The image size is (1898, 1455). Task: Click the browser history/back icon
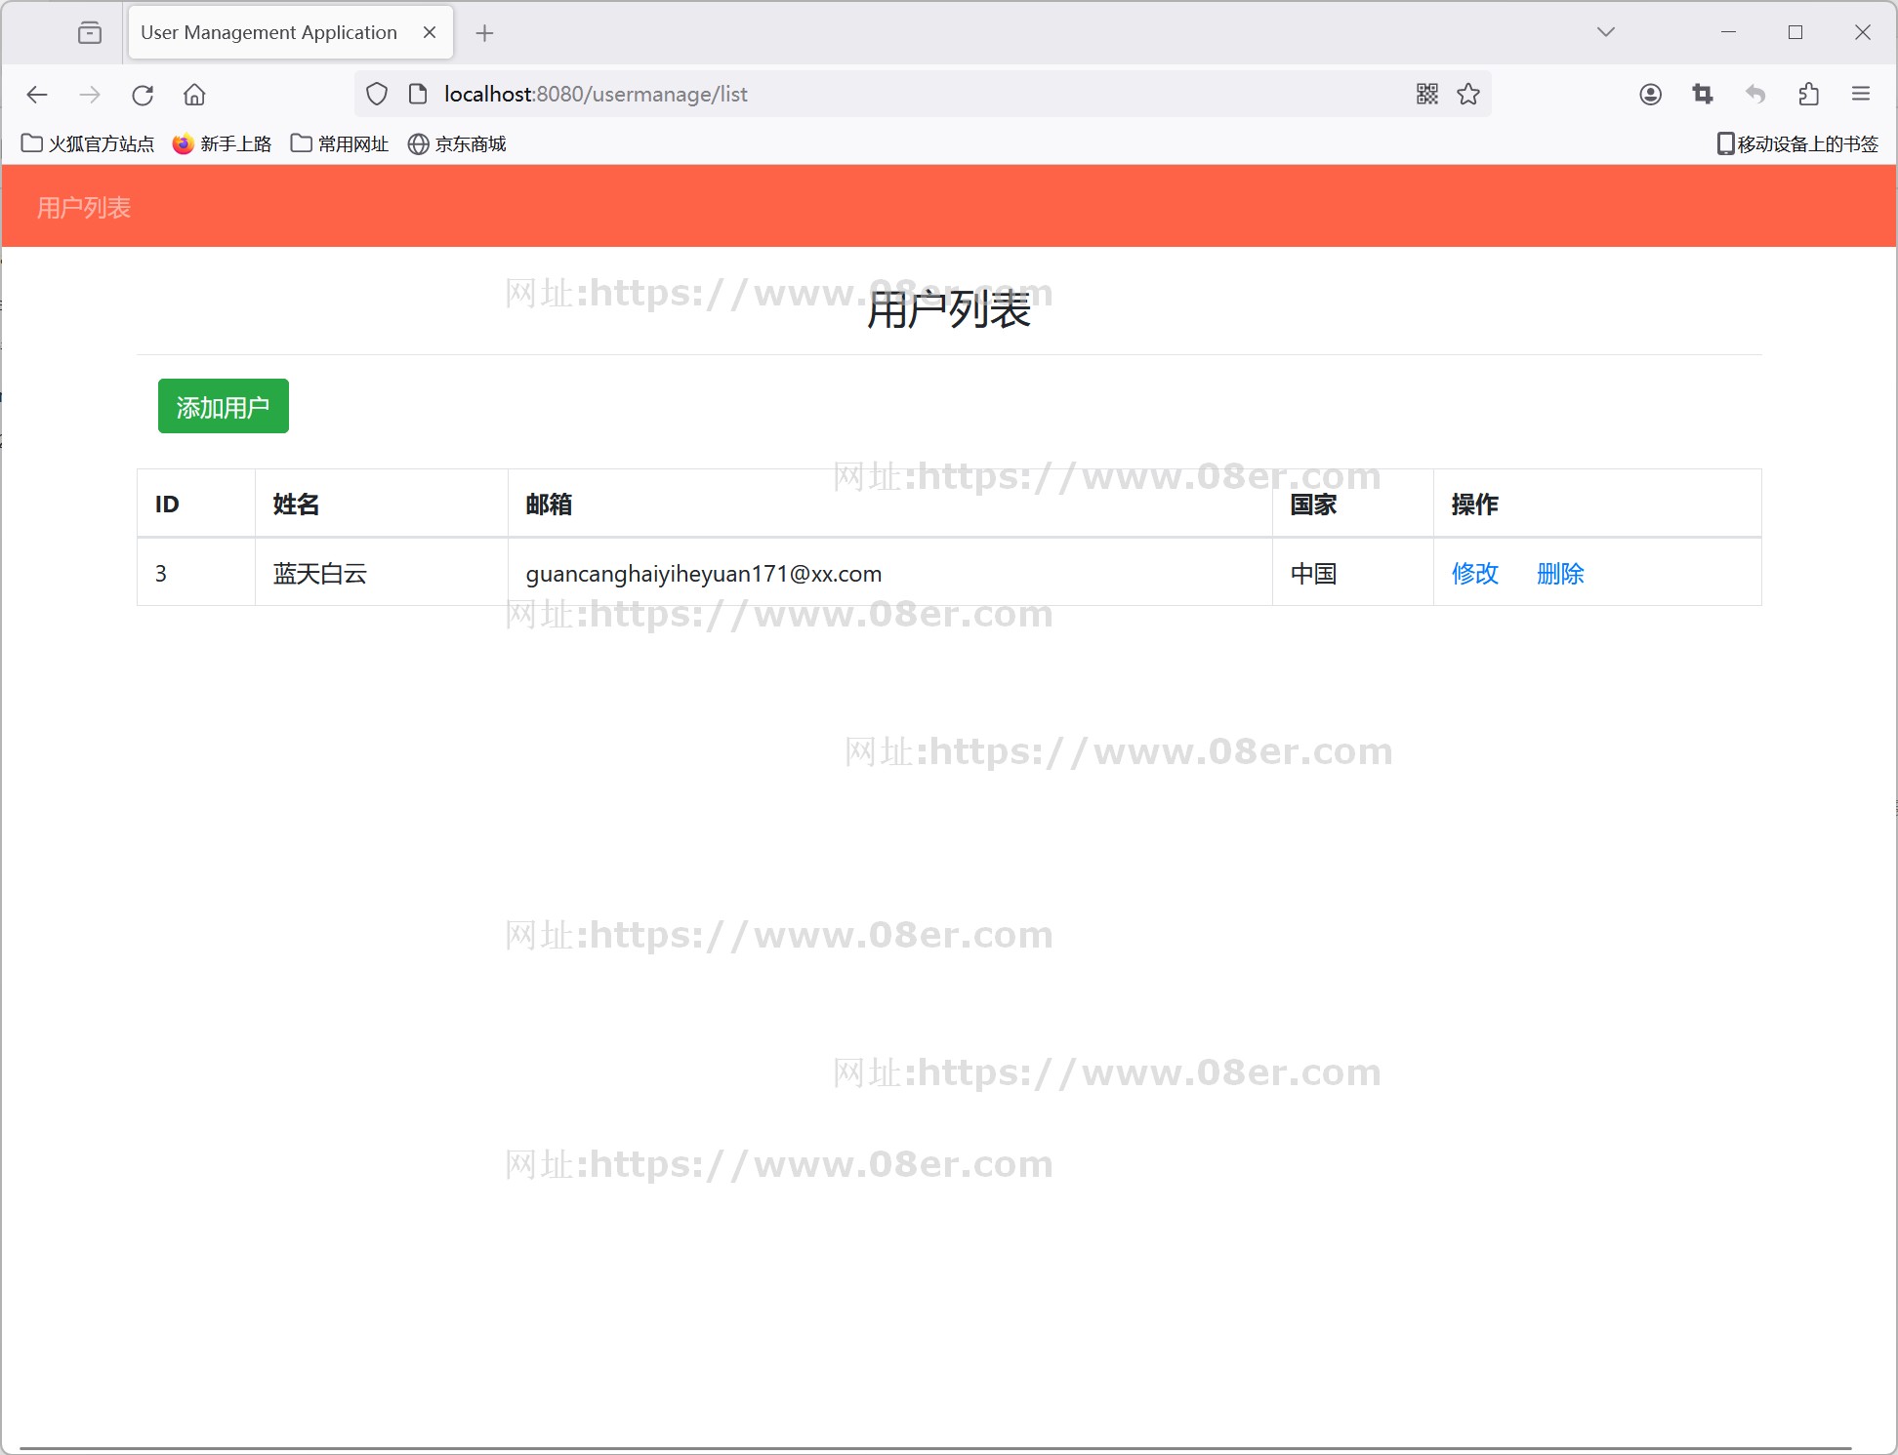(38, 95)
